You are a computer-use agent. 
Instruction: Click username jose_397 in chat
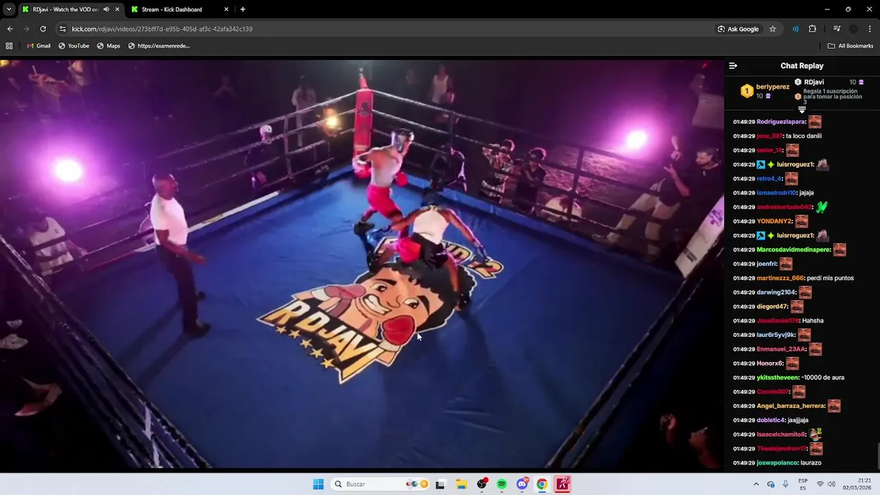(x=769, y=136)
